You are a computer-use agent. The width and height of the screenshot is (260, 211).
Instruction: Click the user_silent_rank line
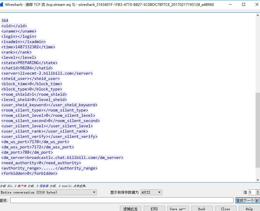click(45, 131)
